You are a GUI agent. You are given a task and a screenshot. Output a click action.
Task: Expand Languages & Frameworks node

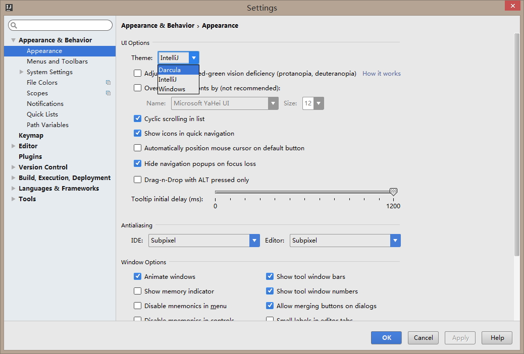click(13, 189)
